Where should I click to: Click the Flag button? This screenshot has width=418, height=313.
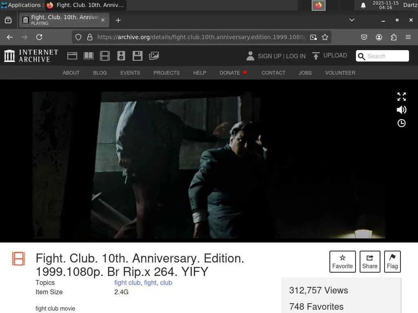[392, 261]
